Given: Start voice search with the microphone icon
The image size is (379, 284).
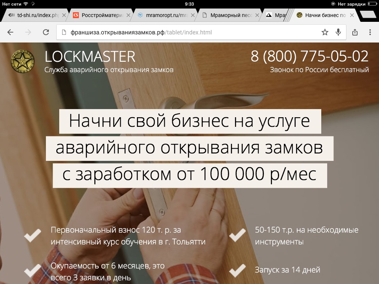Looking at the screenshot, I should click(338, 32).
